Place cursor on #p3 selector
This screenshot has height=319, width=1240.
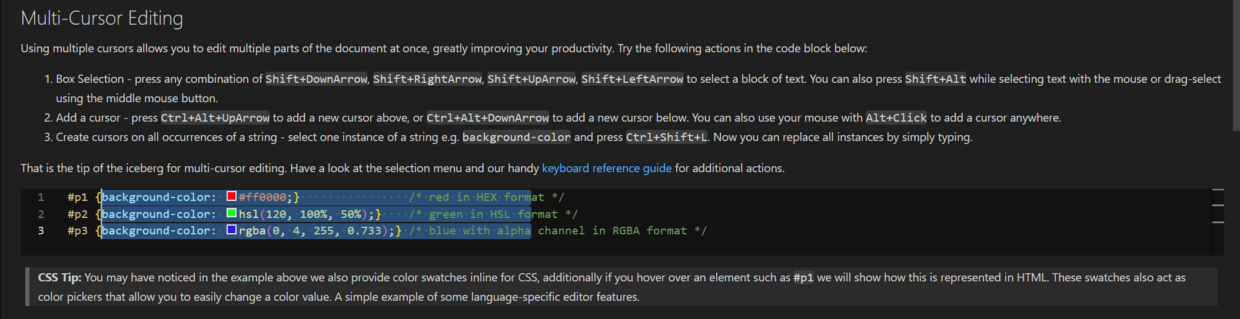[x=78, y=231]
